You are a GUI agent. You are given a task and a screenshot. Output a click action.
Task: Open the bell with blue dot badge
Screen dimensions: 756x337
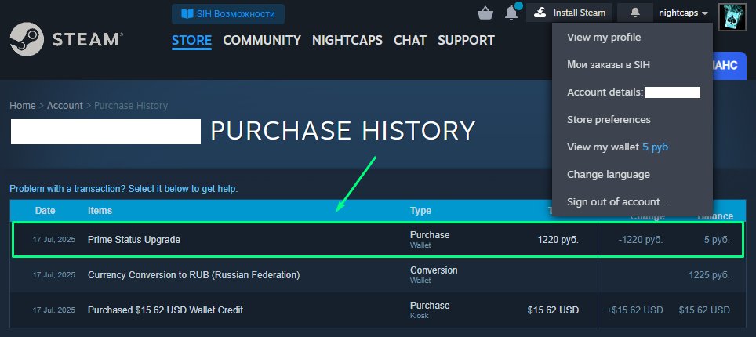click(x=511, y=13)
